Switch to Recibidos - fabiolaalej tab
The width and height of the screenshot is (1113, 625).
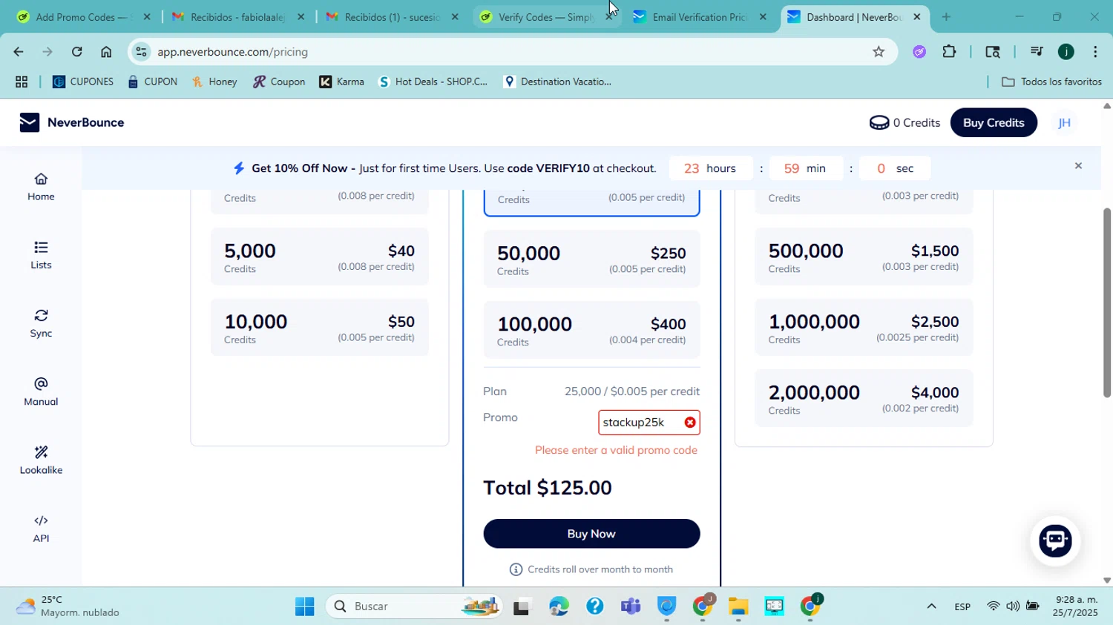(x=237, y=16)
